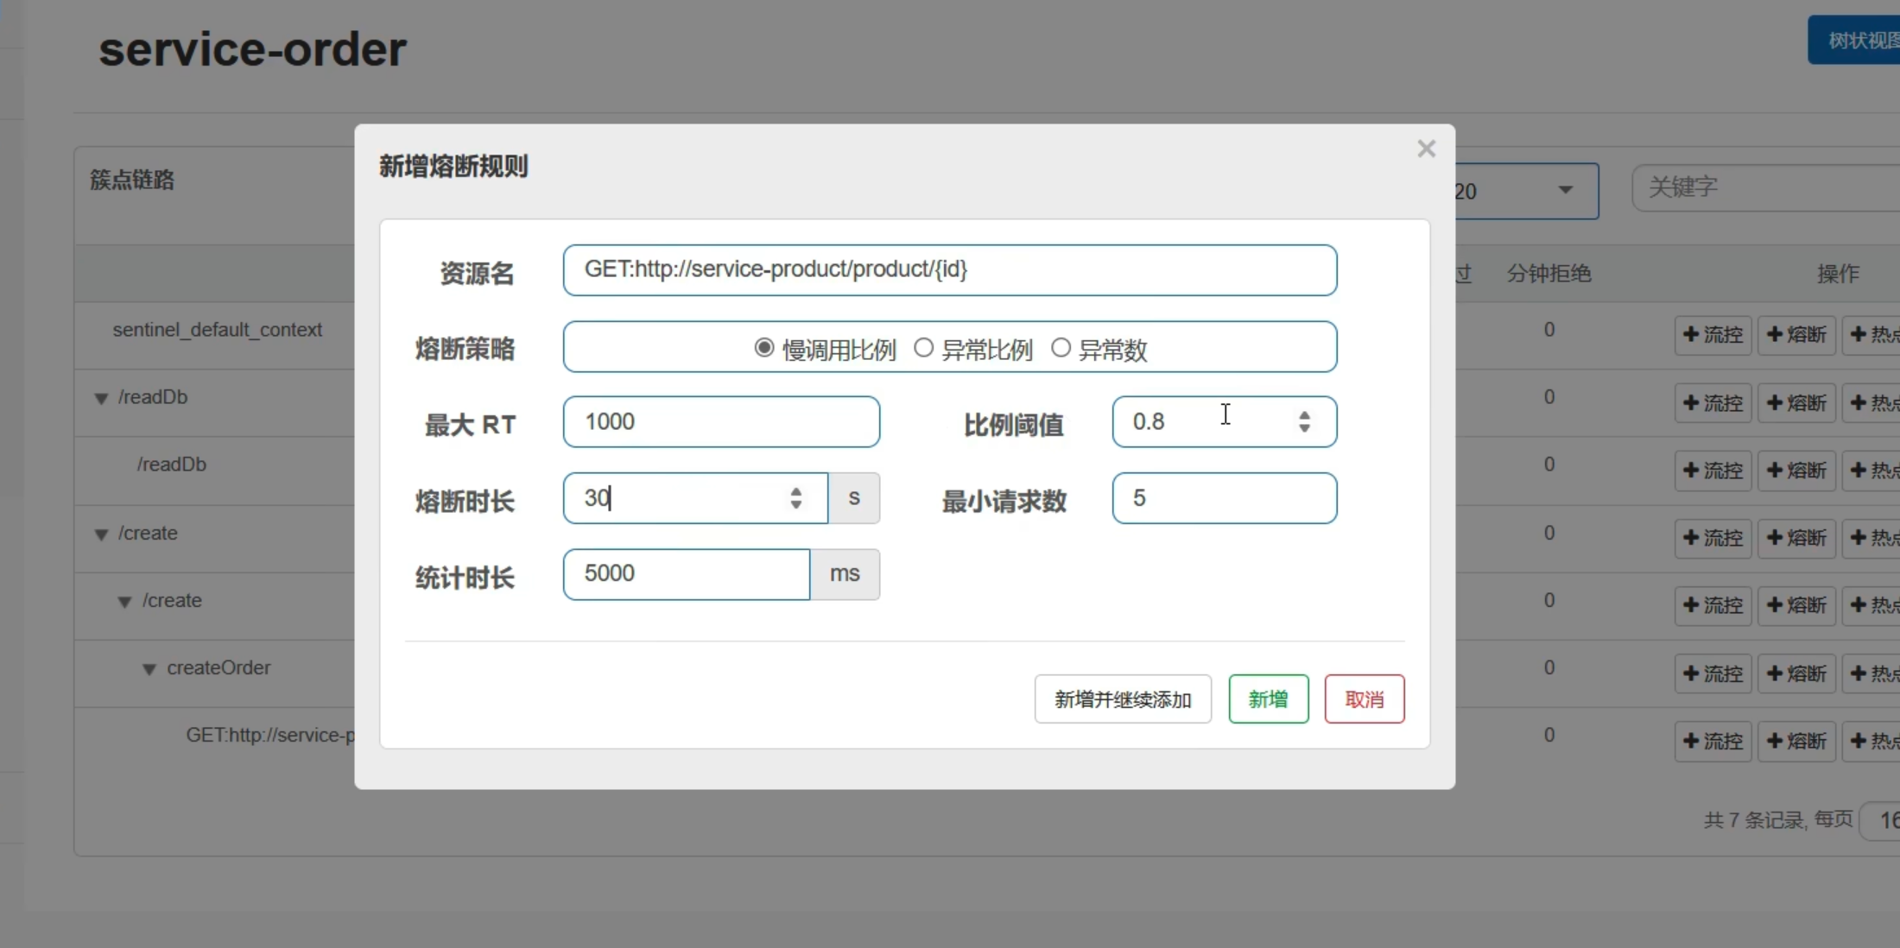This screenshot has height=948, width=1900.
Task: Click the 统计时长 input field
Action: point(686,574)
